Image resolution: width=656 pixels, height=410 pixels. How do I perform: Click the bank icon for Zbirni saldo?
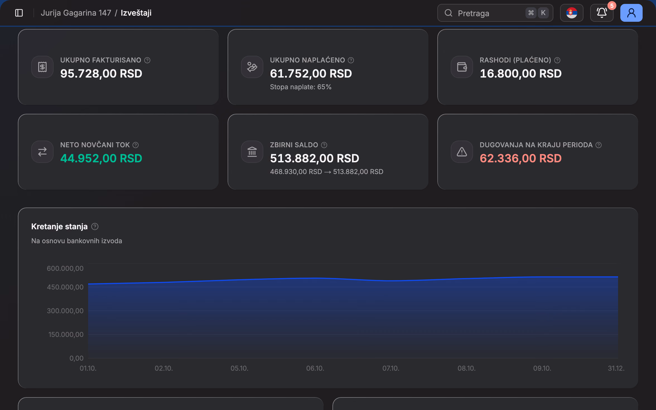(252, 152)
